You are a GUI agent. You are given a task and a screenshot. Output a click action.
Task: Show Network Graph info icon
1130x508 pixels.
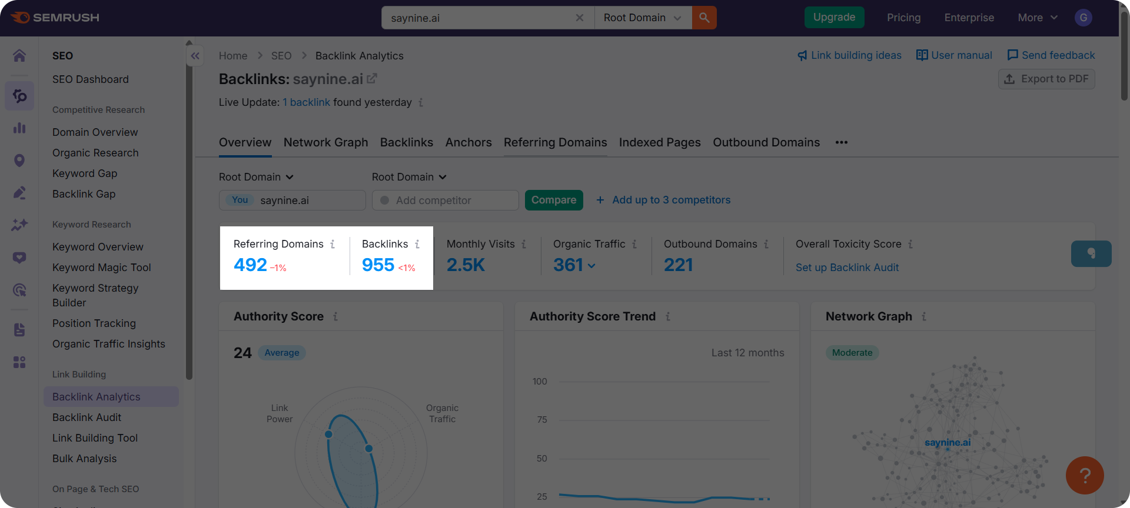click(x=924, y=316)
